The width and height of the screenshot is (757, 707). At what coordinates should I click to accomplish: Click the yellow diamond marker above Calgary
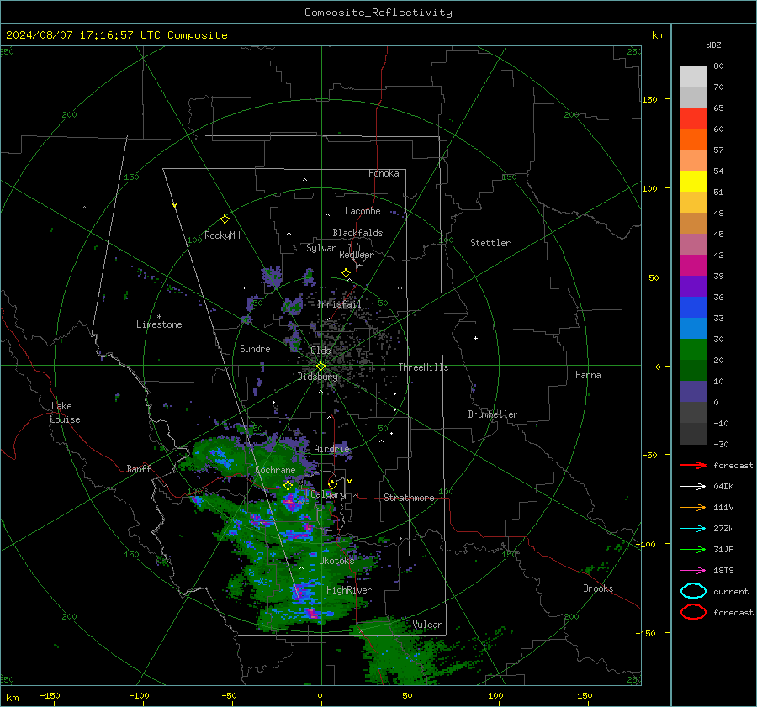[x=332, y=484]
